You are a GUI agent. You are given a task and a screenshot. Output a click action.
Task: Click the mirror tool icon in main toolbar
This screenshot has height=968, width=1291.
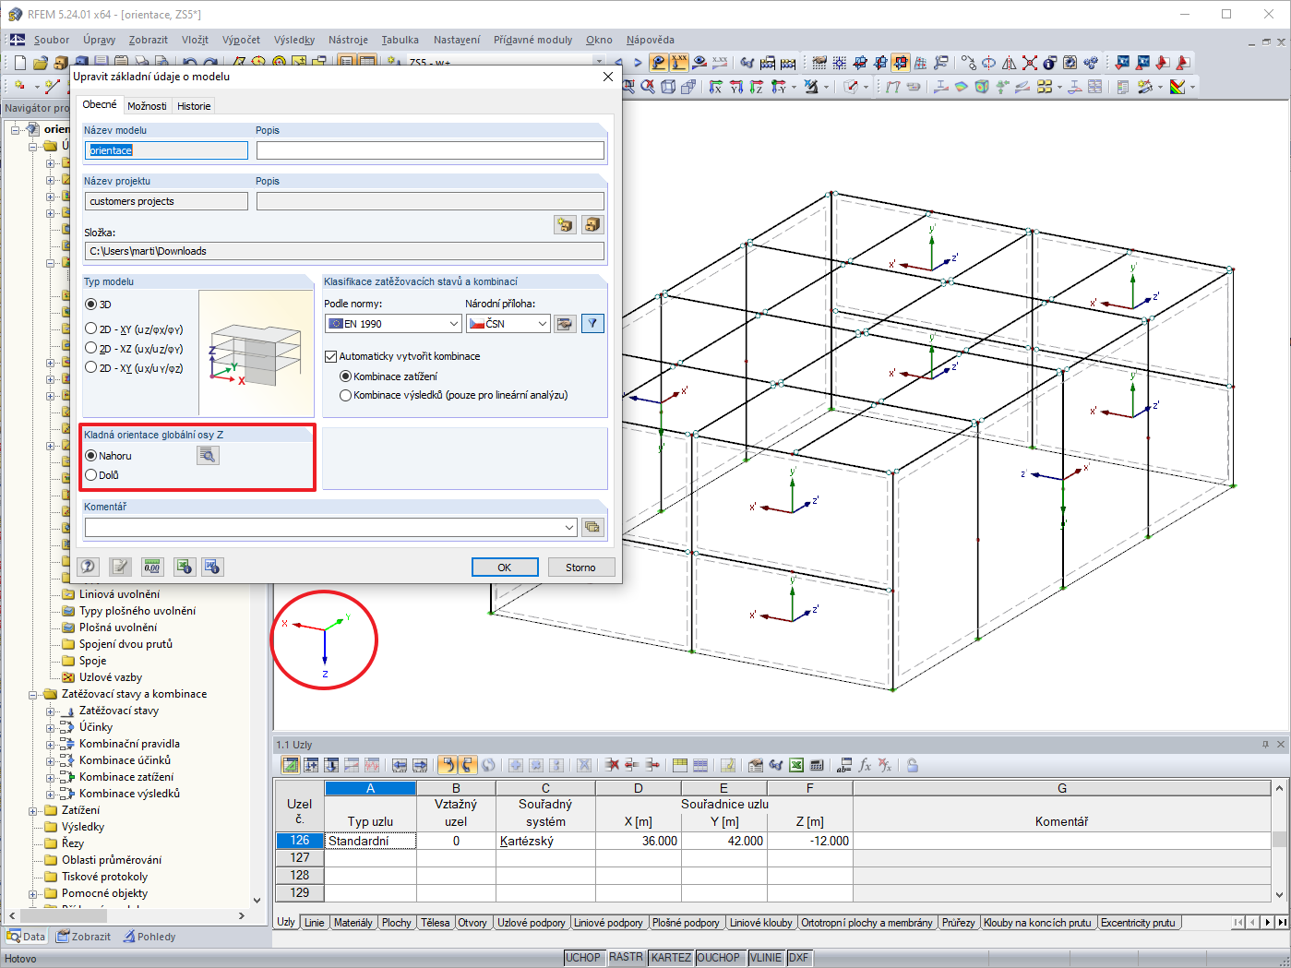(1009, 63)
